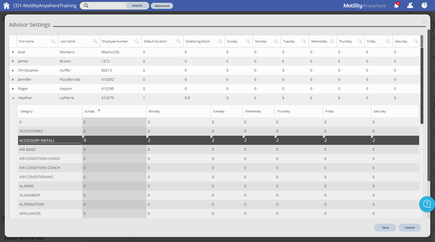Select the ALIGNMENT category row
This screenshot has height=242, width=435.
(x=219, y=195)
